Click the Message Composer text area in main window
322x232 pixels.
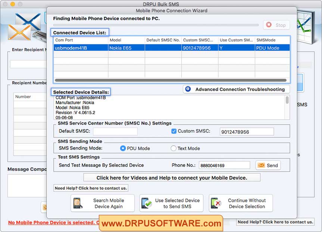[27, 186]
